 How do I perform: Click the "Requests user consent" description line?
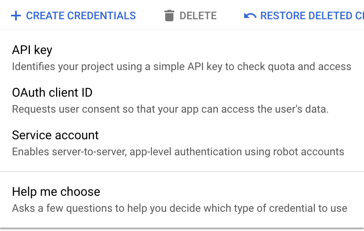tap(170, 109)
